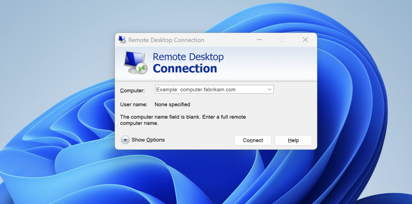Minimize the Remote Desktop Connection window
The width and height of the screenshot is (412, 204).
(x=260, y=40)
